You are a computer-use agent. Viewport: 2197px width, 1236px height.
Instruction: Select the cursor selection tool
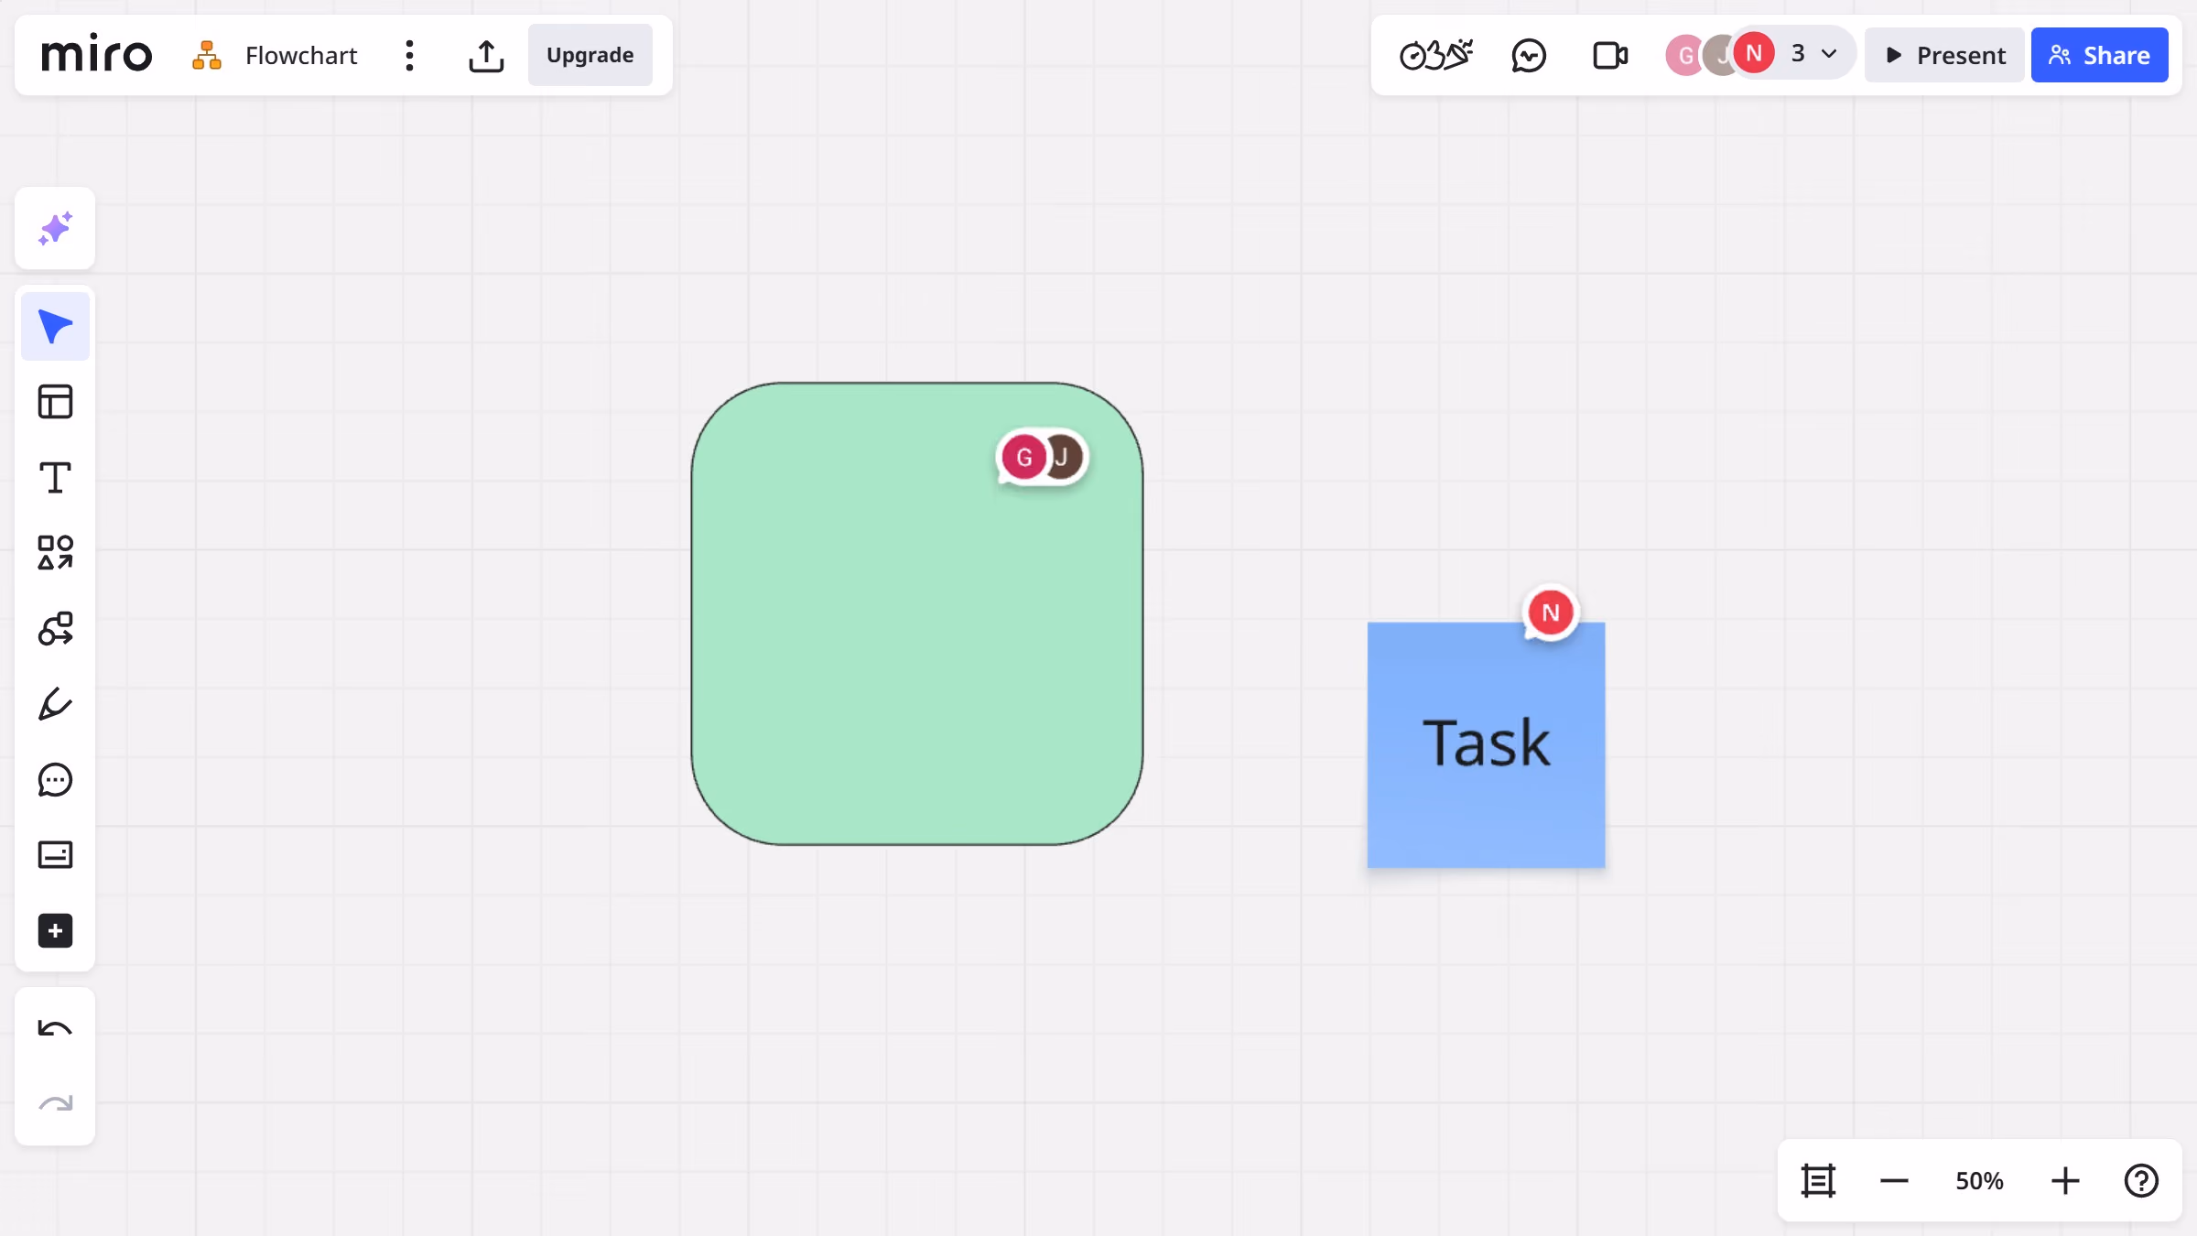(55, 327)
